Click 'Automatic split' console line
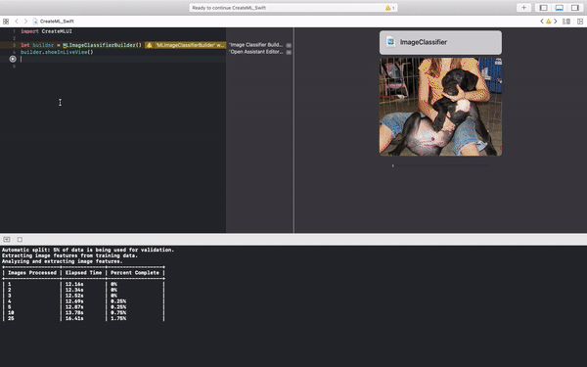 (x=88, y=250)
